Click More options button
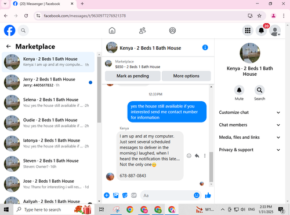The image size is (290, 215). pyautogui.click(x=186, y=76)
